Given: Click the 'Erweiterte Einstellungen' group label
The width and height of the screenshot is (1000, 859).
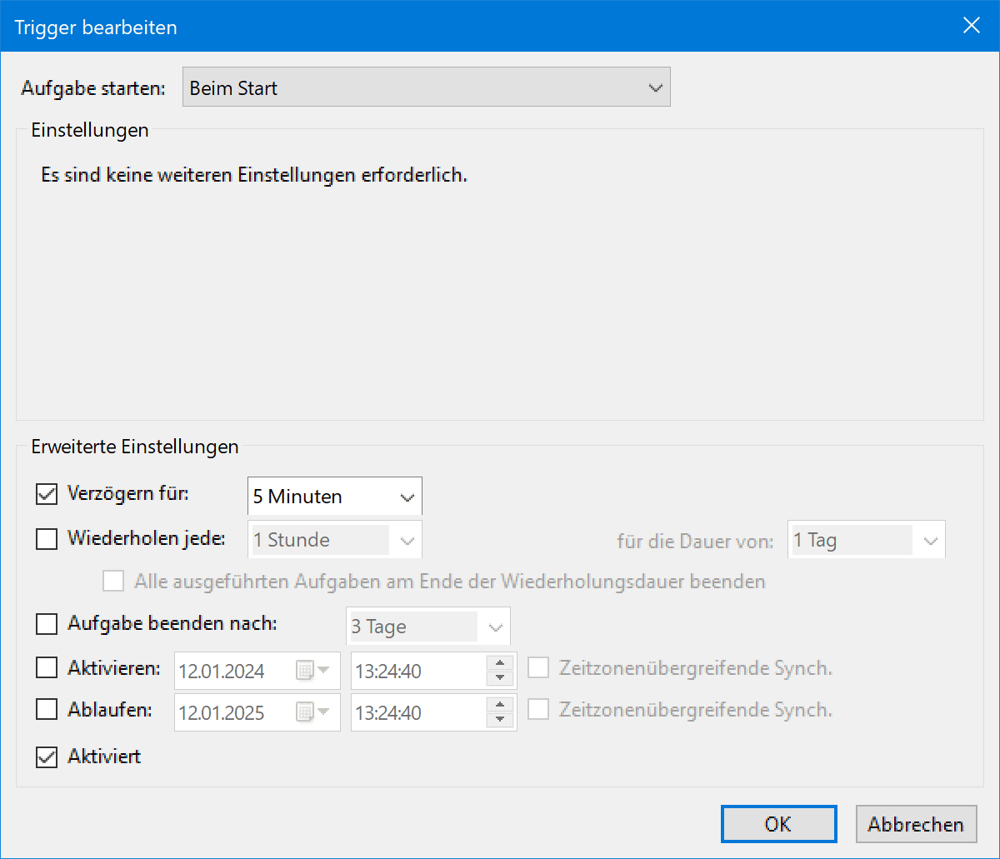Looking at the screenshot, I should coord(135,447).
